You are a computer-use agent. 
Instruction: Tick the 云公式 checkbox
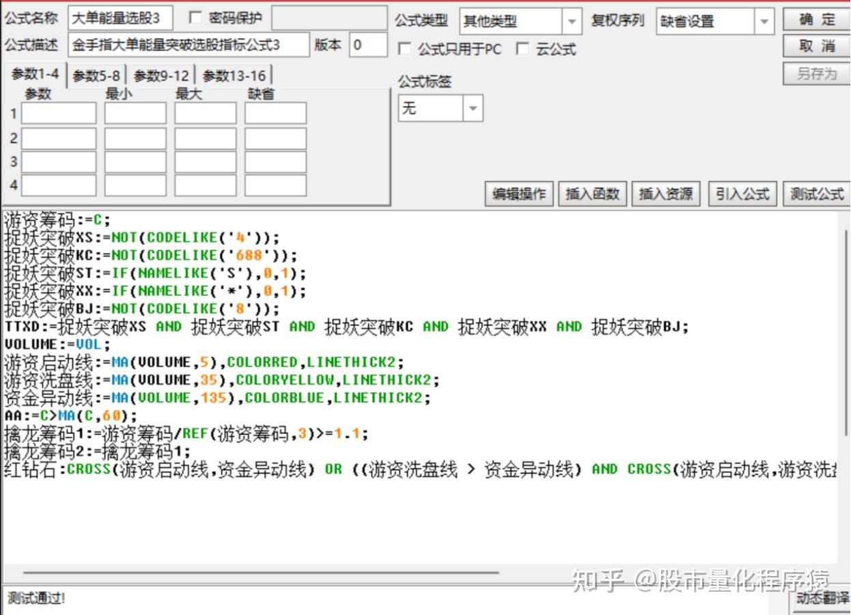522,49
